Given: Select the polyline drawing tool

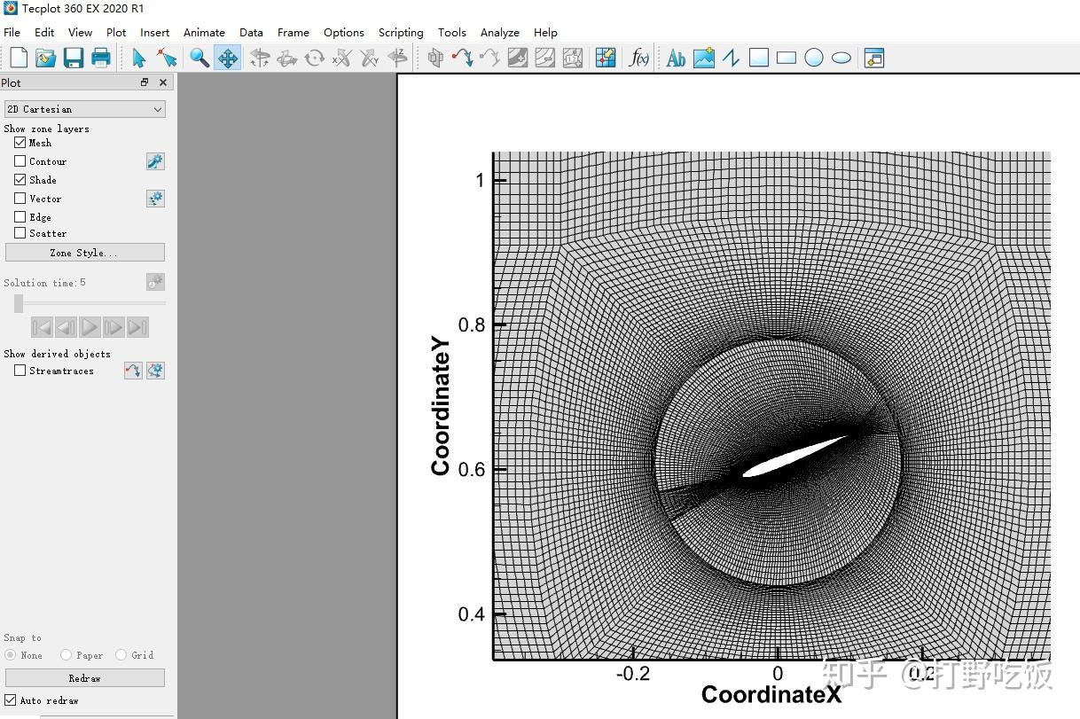Looking at the screenshot, I should pos(731,59).
